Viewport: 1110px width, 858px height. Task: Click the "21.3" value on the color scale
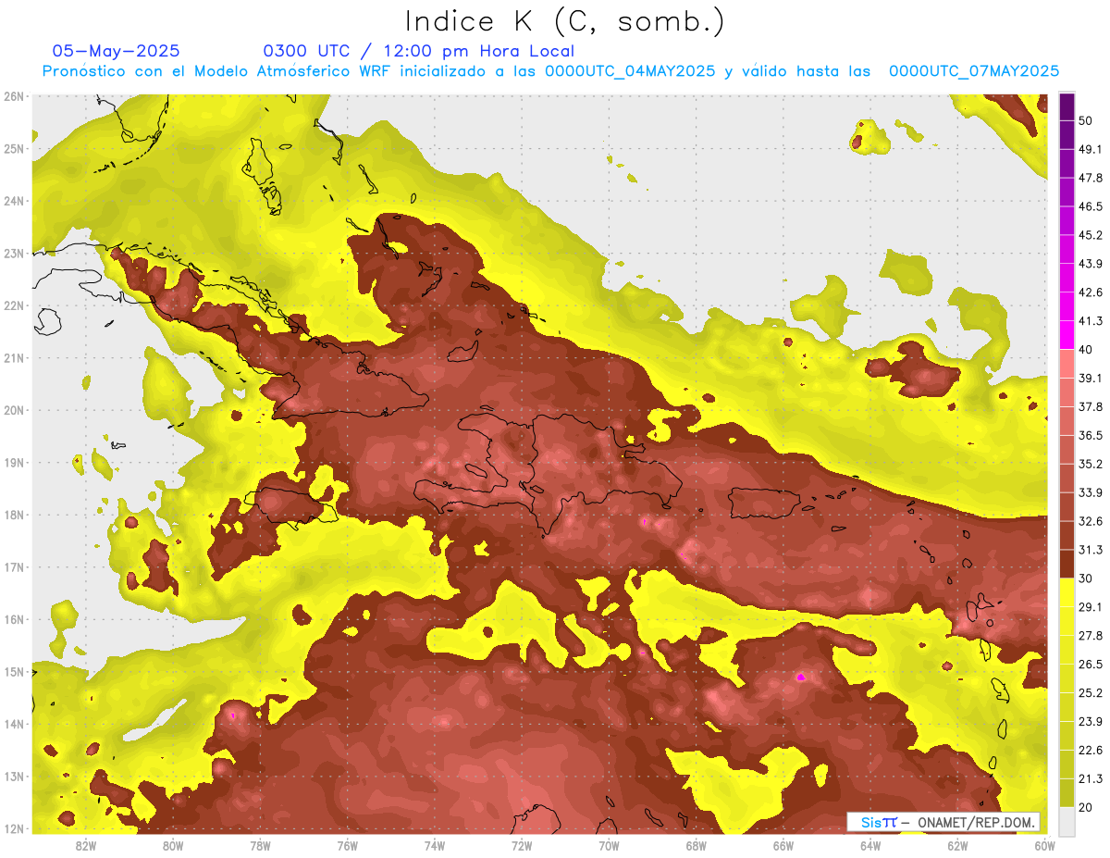point(1090,778)
